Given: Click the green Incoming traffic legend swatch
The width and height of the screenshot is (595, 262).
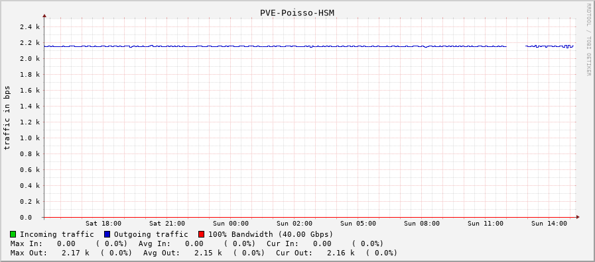Looking at the screenshot, I should 13,234.
